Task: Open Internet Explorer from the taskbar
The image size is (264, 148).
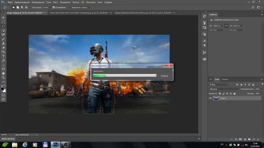Action: [x=25, y=145]
